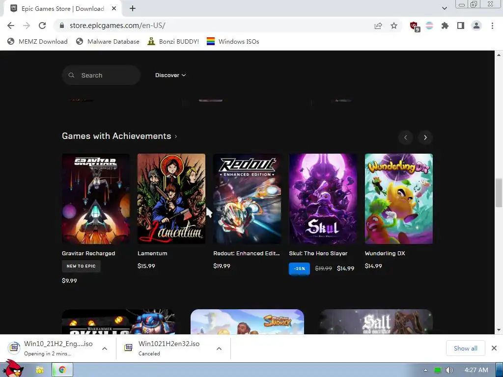Open the tab search dropdown arrow
Viewport: 503px width, 377px height.
(444, 8)
